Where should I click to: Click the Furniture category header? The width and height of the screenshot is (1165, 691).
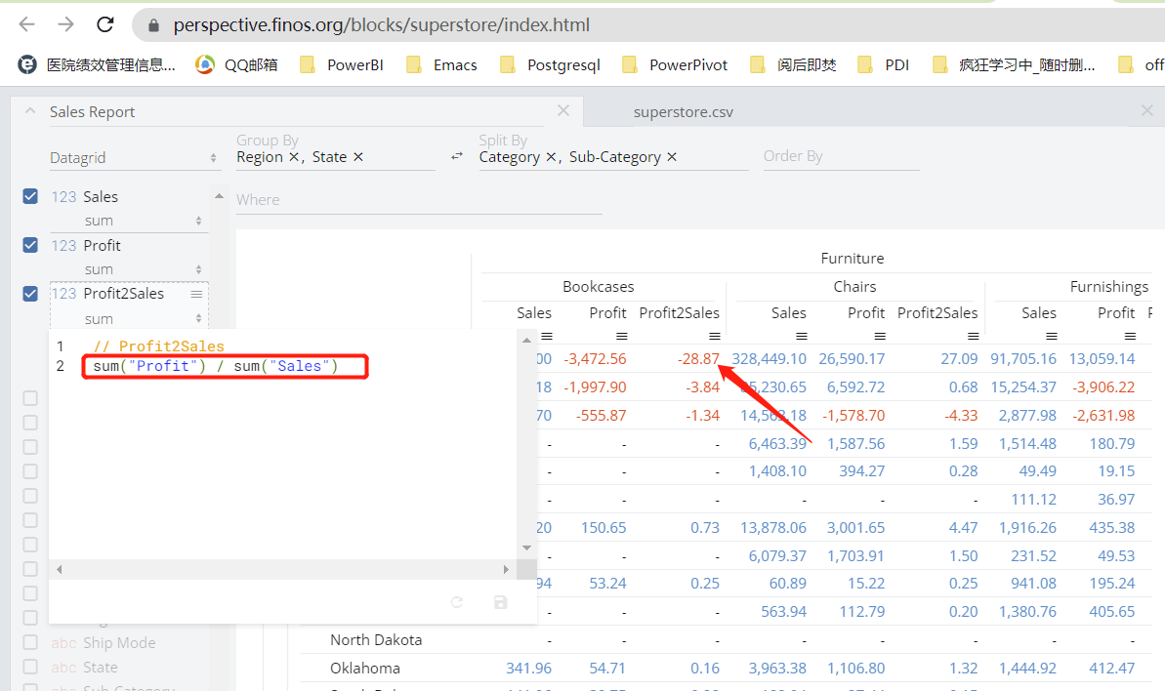pyautogui.click(x=853, y=259)
